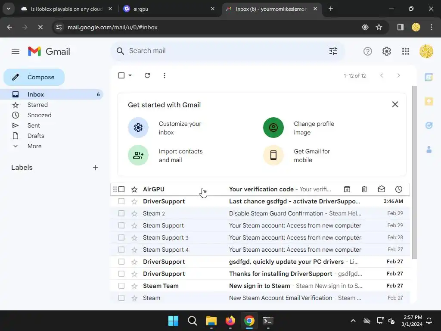This screenshot has height=331, width=441.
Task: Open a new browser tab
Action: (x=331, y=9)
